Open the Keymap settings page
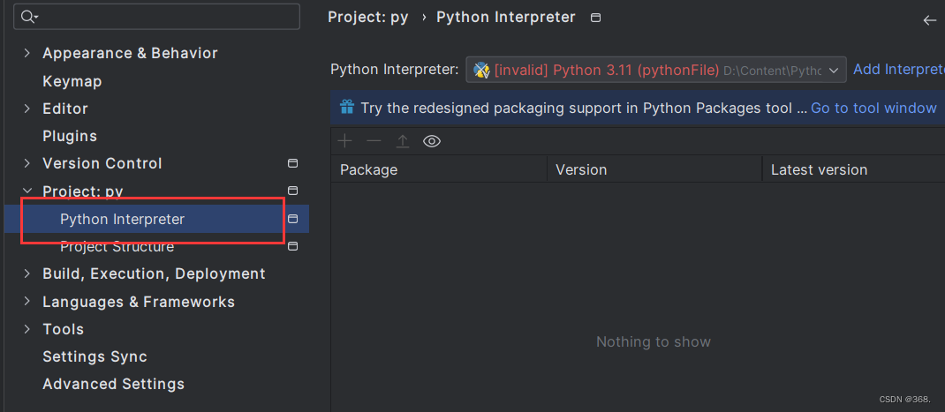The image size is (945, 412). point(72,81)
